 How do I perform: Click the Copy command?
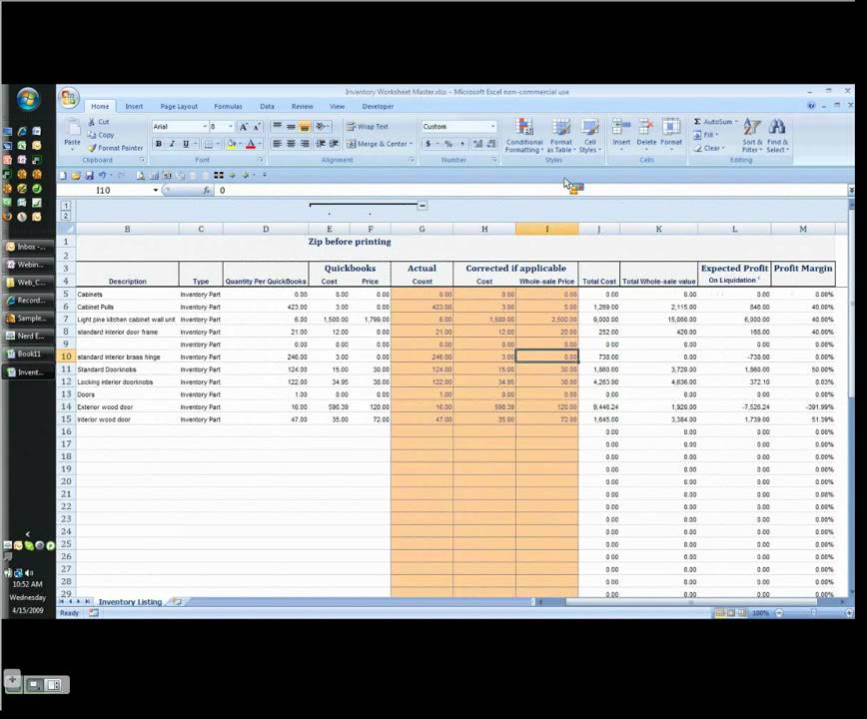coord(101,135)
